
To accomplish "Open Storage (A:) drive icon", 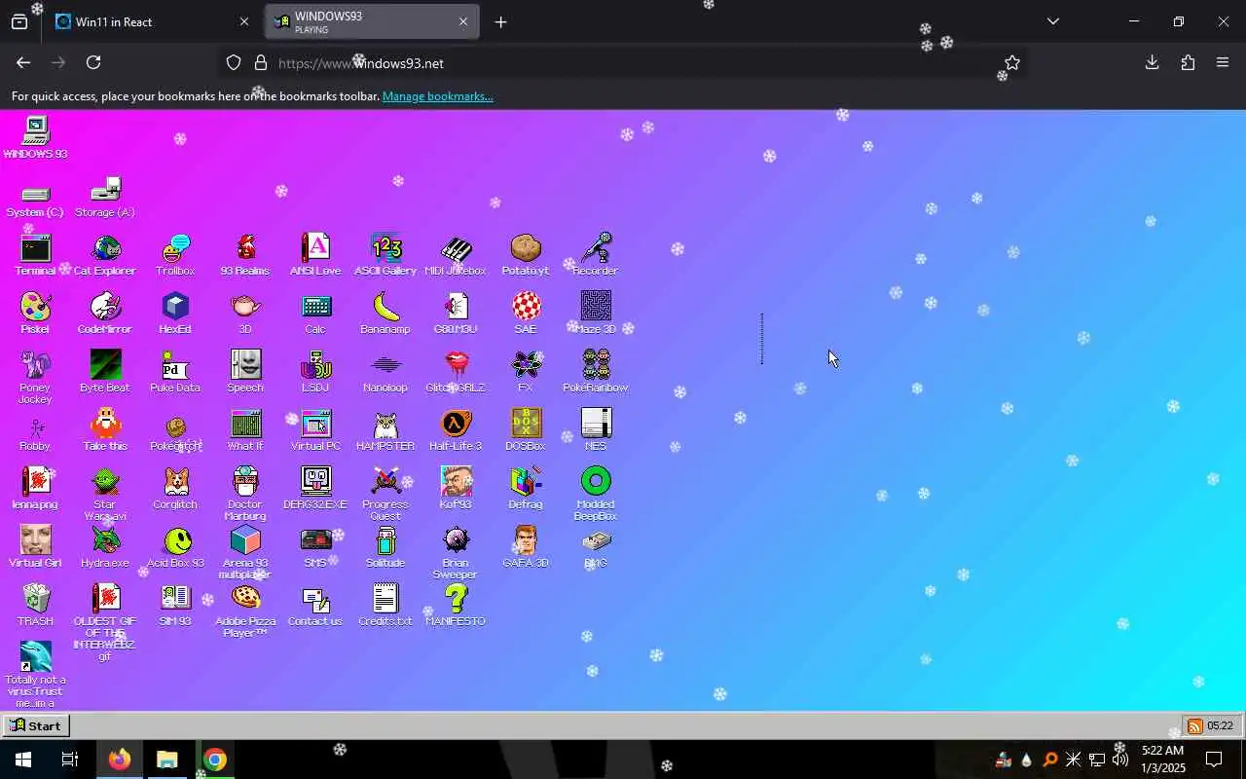I will point(105,198).
